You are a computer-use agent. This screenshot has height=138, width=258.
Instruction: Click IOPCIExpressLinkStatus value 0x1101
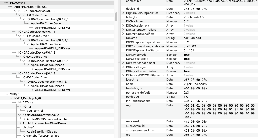[x=189, y=50]
